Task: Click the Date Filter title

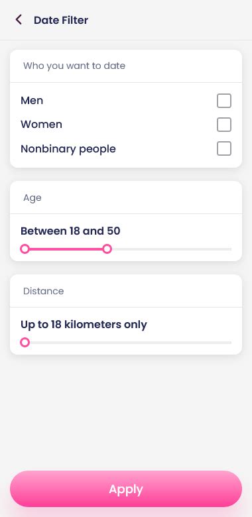Action: click(x=61, y=20)
